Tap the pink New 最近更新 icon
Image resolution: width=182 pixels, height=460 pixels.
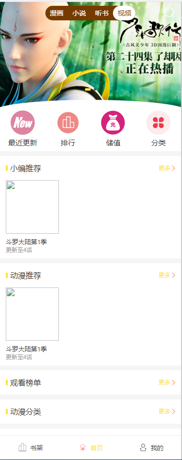pos(23,123)
